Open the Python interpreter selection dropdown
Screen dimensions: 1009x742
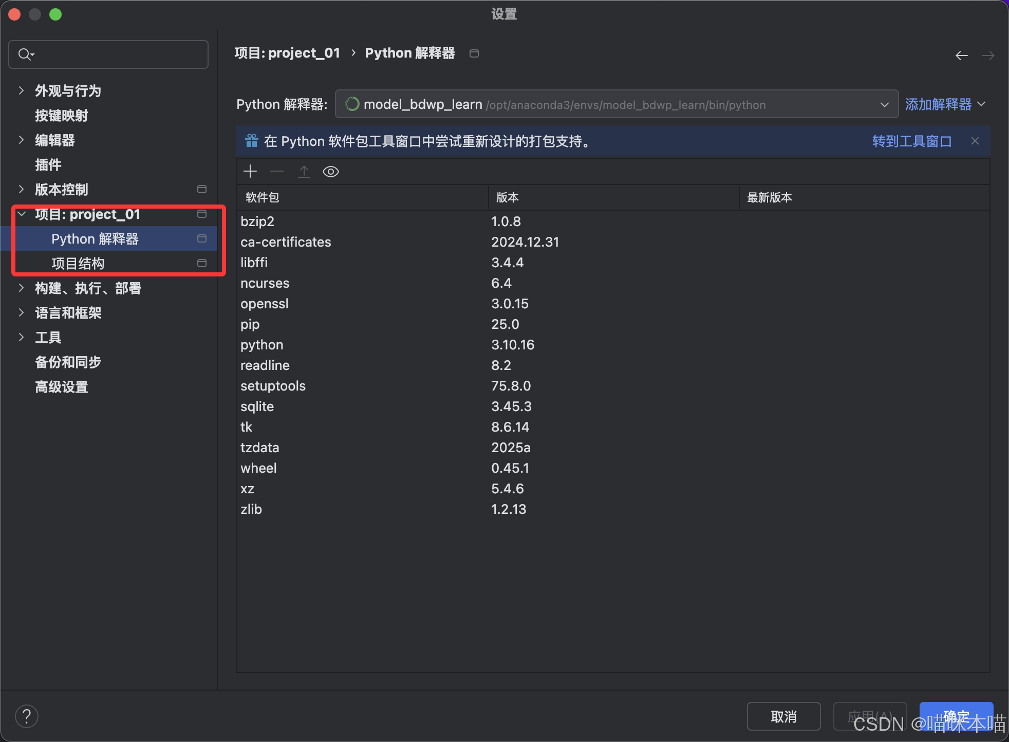[x=885, y=104]
